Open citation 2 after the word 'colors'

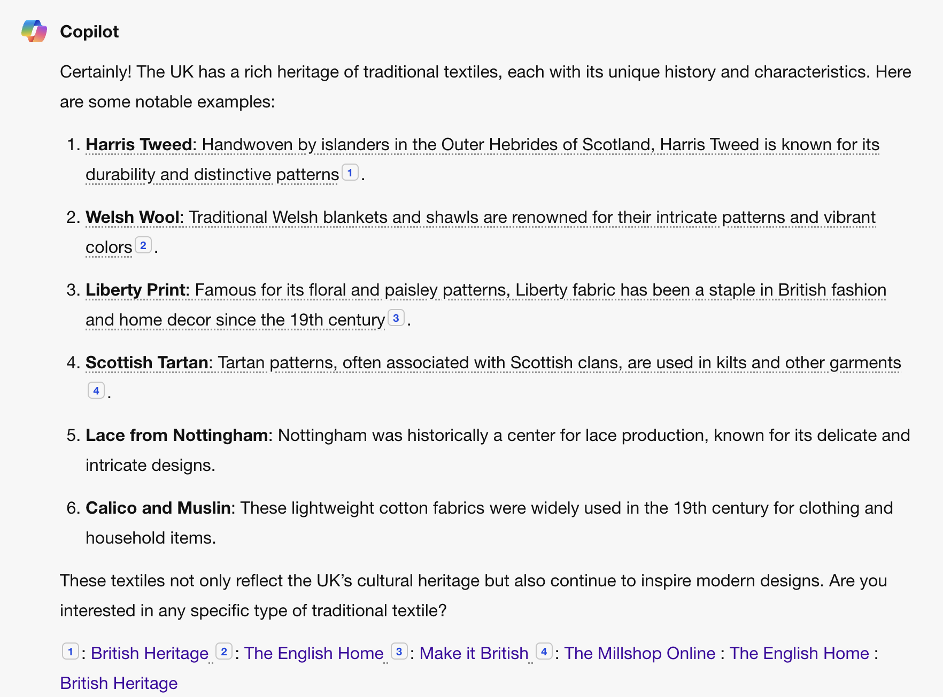[143, 245]
